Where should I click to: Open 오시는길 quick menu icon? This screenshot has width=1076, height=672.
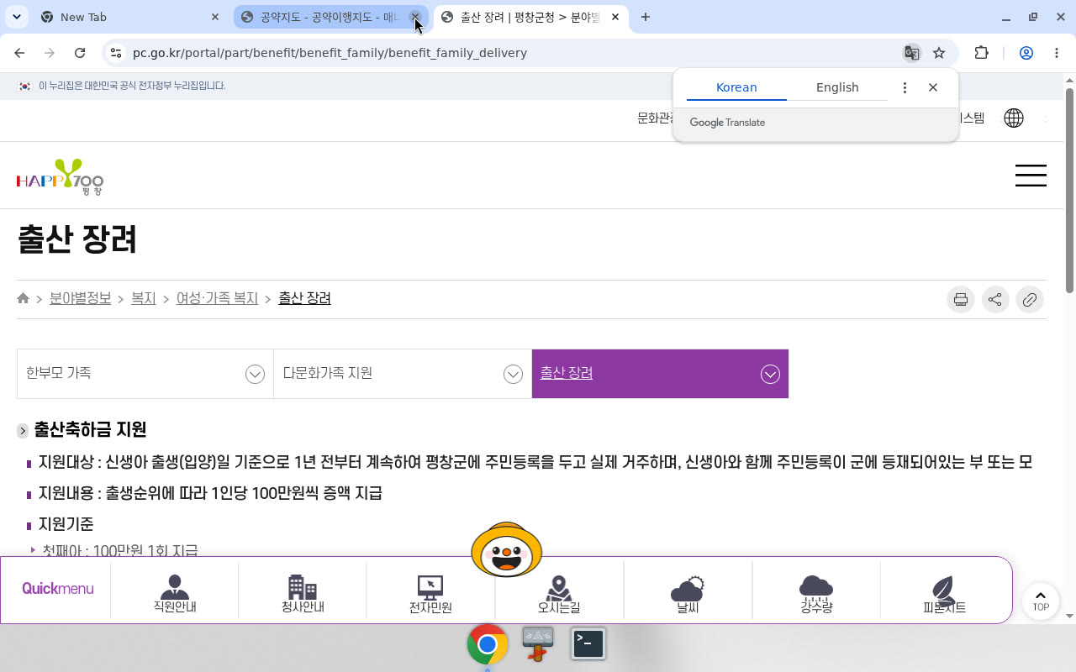(559, 594)
